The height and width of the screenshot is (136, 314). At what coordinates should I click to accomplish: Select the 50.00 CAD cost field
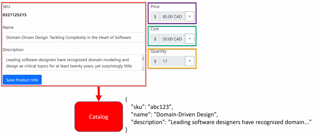click(172, 39)
